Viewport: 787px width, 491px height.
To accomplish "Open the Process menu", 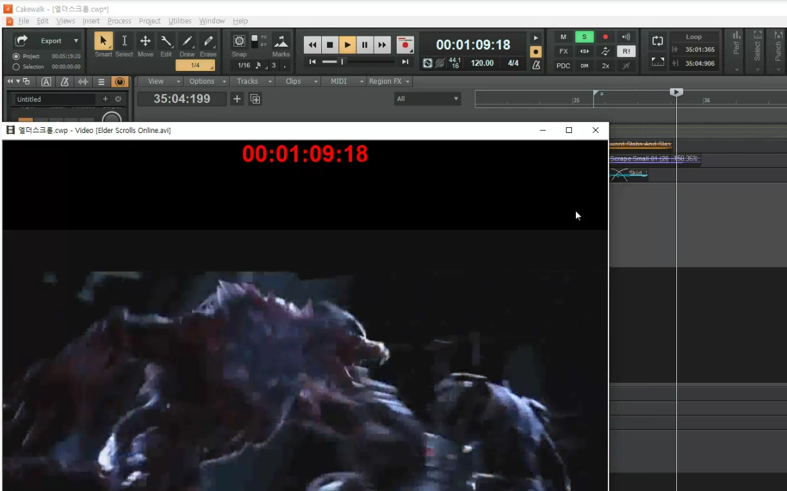I will click(x=119, y=21).
